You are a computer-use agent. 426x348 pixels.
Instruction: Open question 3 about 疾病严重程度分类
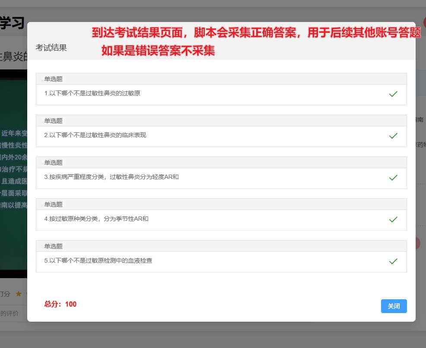(111, 177)
